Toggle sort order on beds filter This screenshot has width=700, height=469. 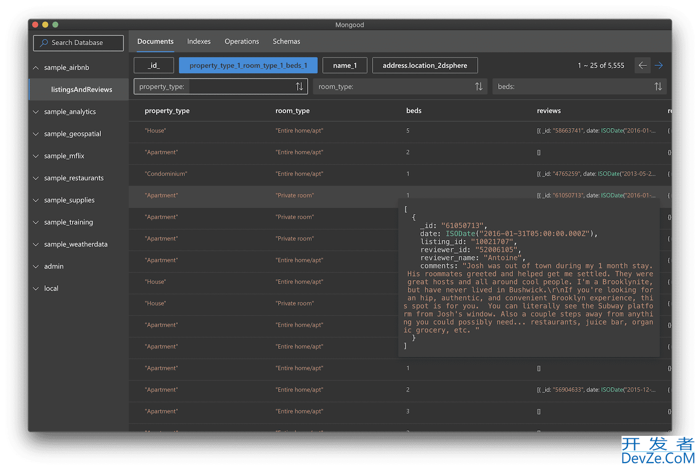pyautogui.click(x=658, y=86)
